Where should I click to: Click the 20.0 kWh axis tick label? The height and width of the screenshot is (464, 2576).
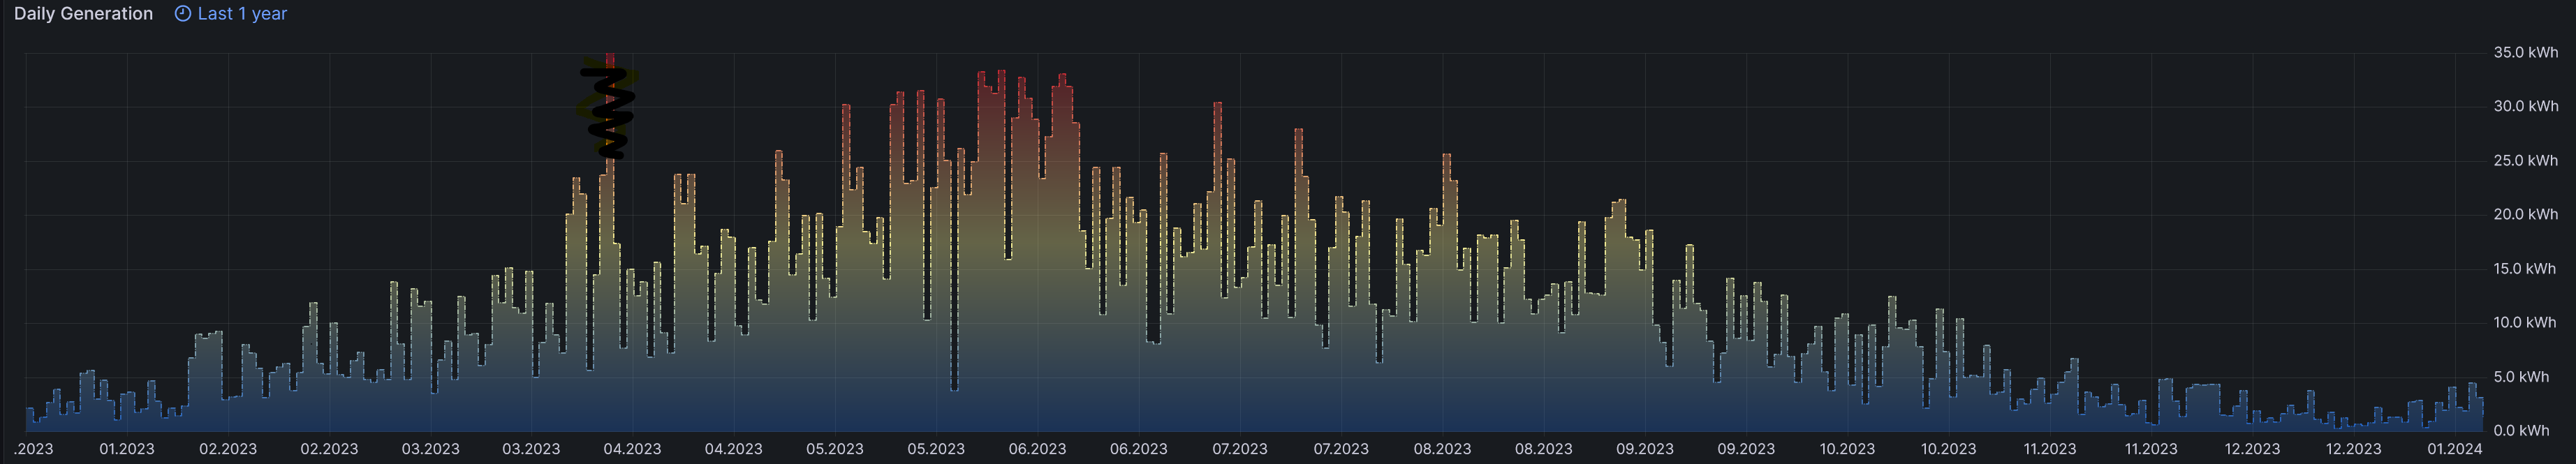coord(2525,214)
